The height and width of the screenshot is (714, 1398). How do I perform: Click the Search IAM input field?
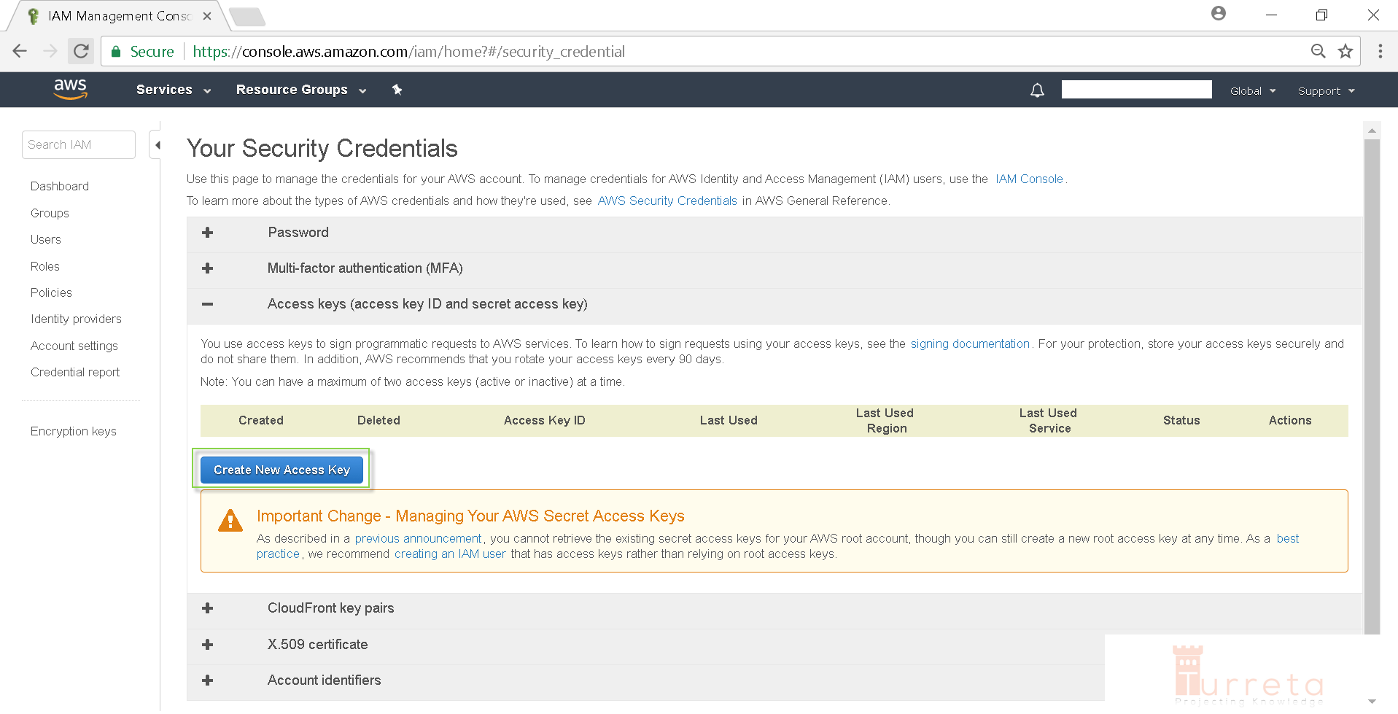pyautogui.click(x=79, y=144)
